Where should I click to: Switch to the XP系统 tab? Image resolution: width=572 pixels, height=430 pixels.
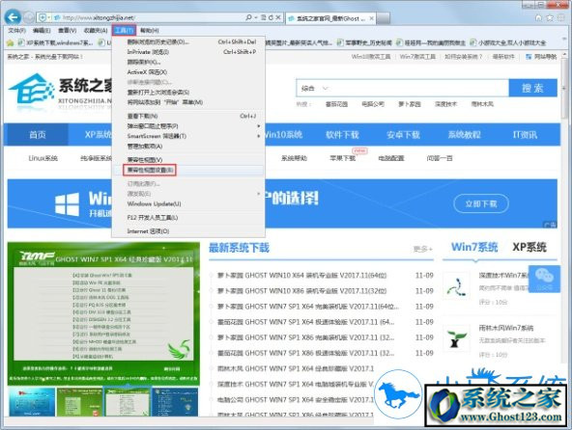click(x=529, y=247)
